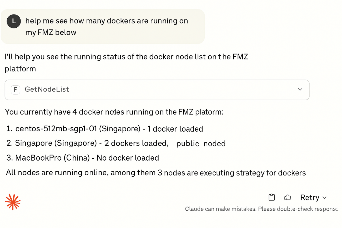Copy the response with the clipboard icon
The height and width of the screenshot is (228, 342).
(x=271, y=197)
